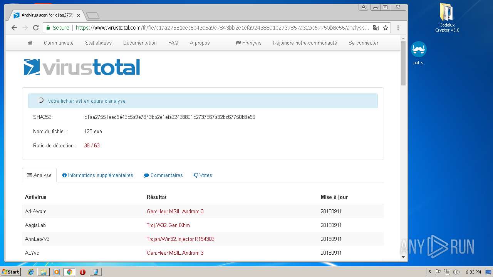The height and width of the screenshot is (277, 493).
Task: Switch to the Votes tab
Action: click(203, 175)
